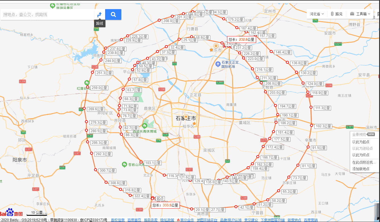Screen dimensions: 380x222
Task: Click the 阳泉市 city label
Action: pyautogui.click(x=20, y=160)
